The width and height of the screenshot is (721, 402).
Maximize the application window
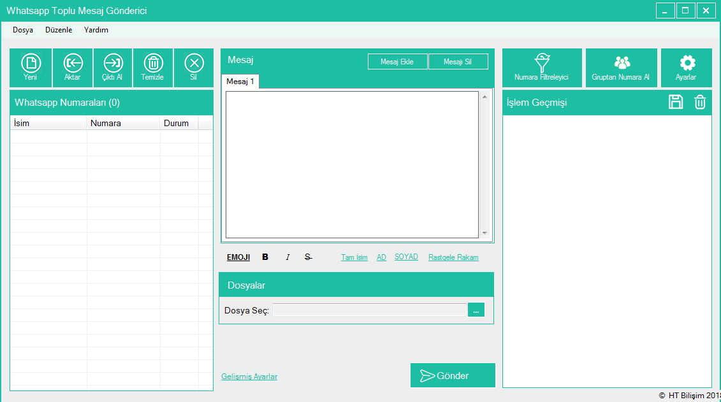pyautogui.click(x=685, y=11)
